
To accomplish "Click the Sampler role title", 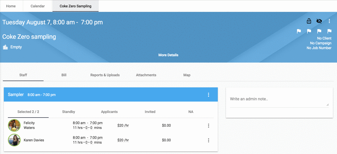I will point(16,94).
